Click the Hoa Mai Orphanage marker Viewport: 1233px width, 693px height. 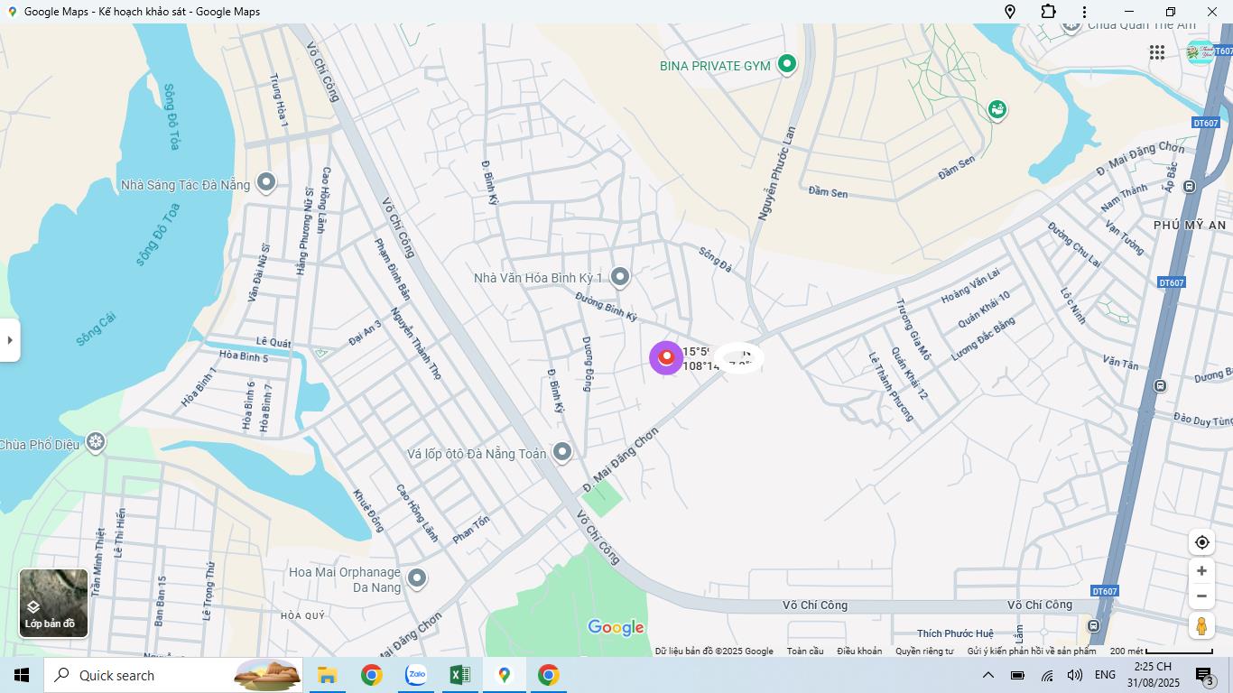(x=417, y=577)
